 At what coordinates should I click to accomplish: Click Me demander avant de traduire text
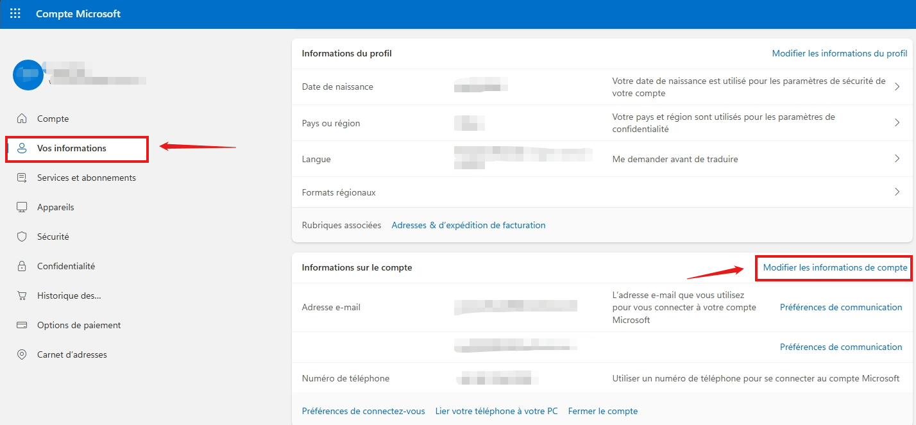pyautogui.click(x=675, y=159)
